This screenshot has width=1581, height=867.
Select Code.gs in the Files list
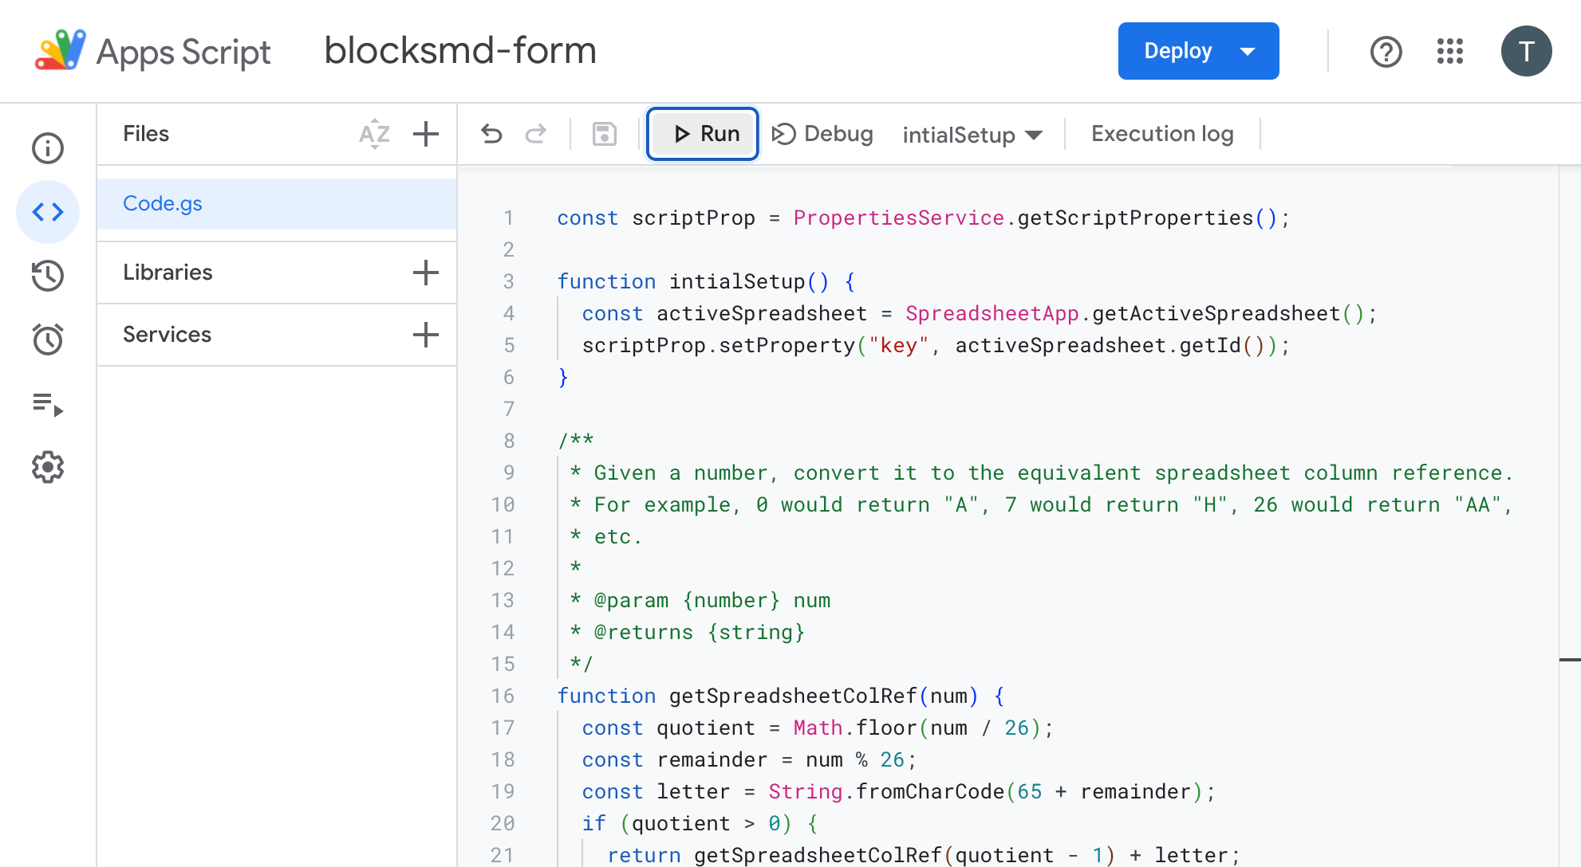coord(163,203)
